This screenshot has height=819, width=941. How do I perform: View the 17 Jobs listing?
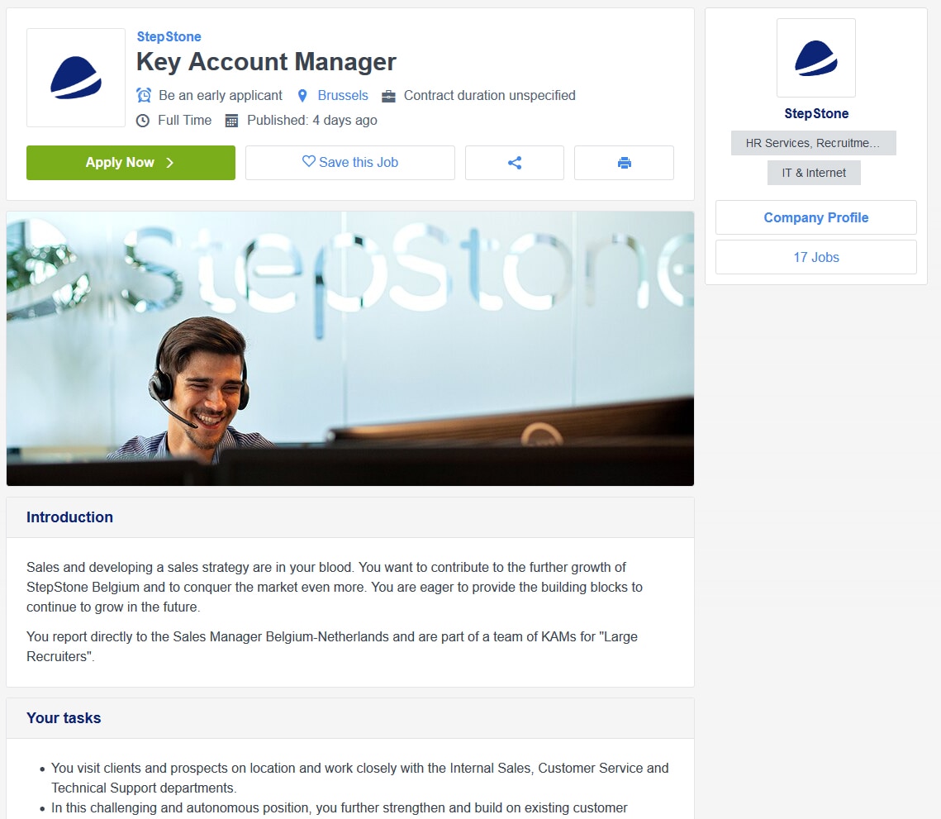[816, 257]
